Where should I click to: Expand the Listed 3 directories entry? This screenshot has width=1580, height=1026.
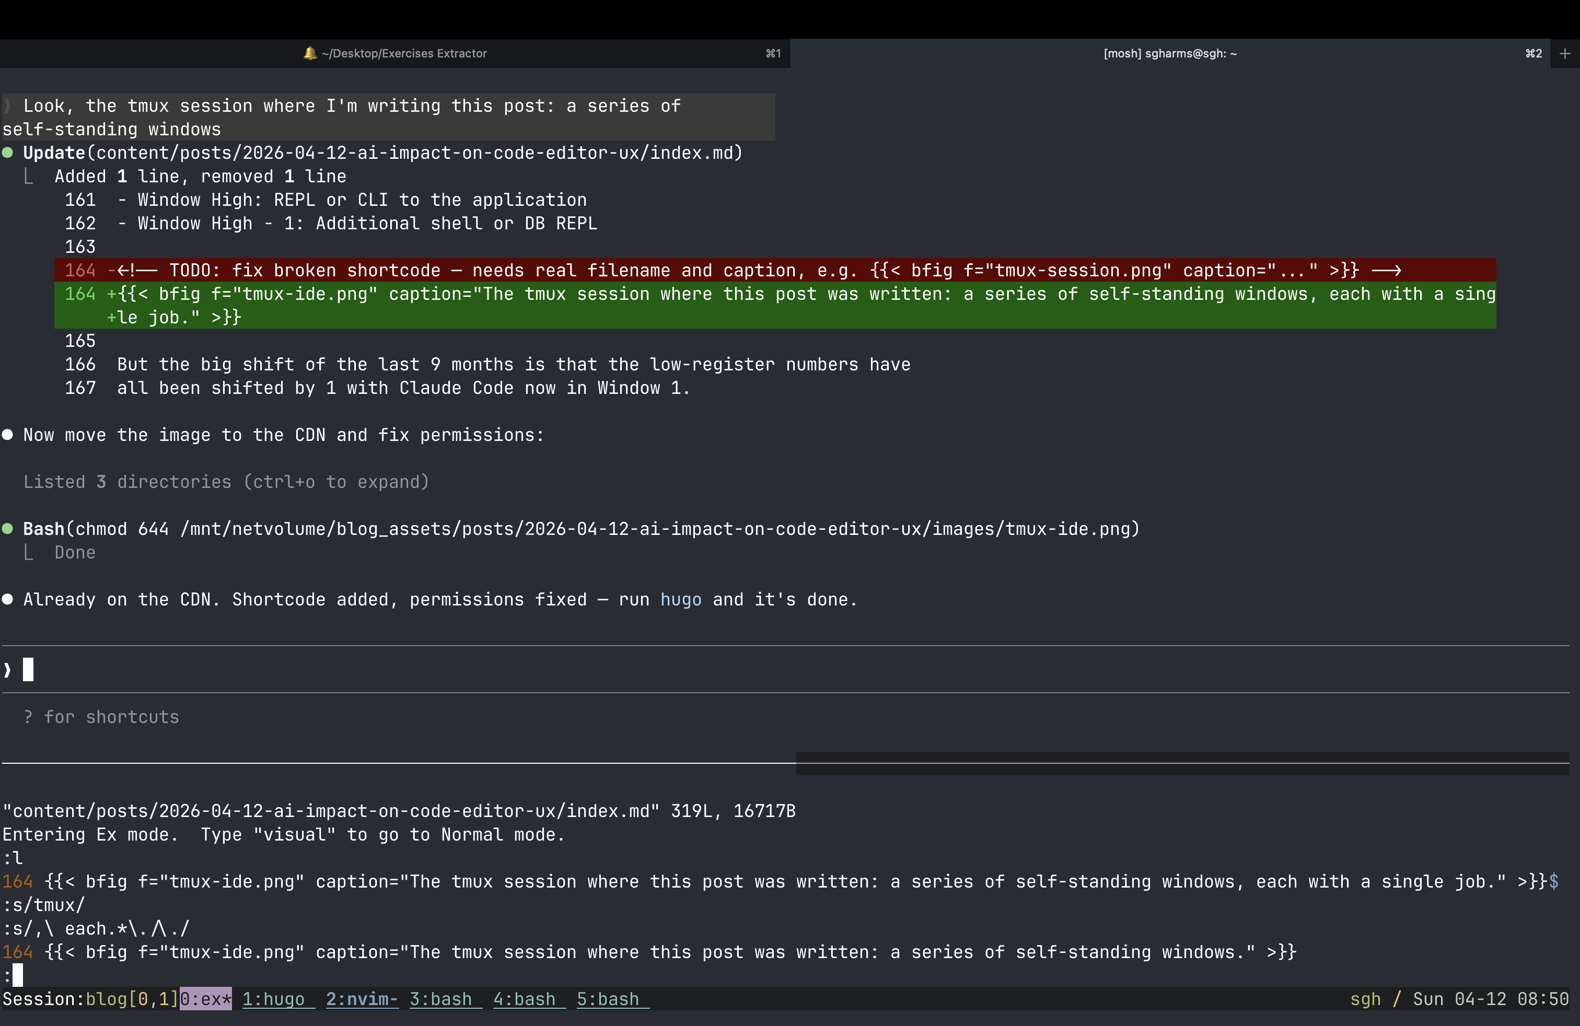(x=226, y=482)
